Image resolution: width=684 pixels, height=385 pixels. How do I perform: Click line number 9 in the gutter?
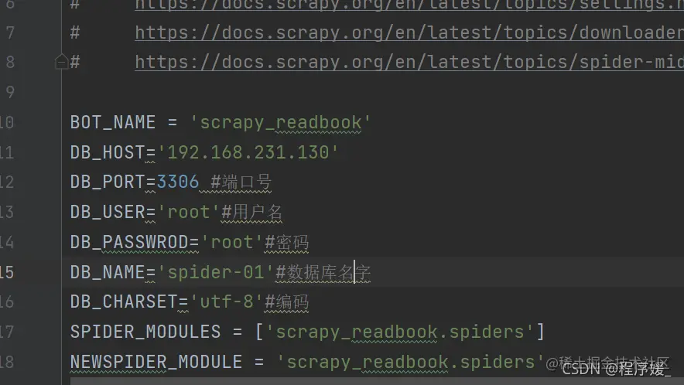tap(11, 92)
